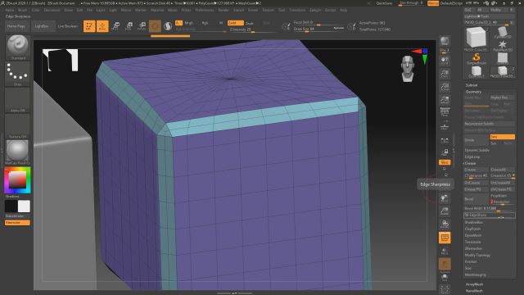The width and height of the screenshot is (524, 295).
Task: Open the Texture Off slot
Action: click(x=17, y=125)
